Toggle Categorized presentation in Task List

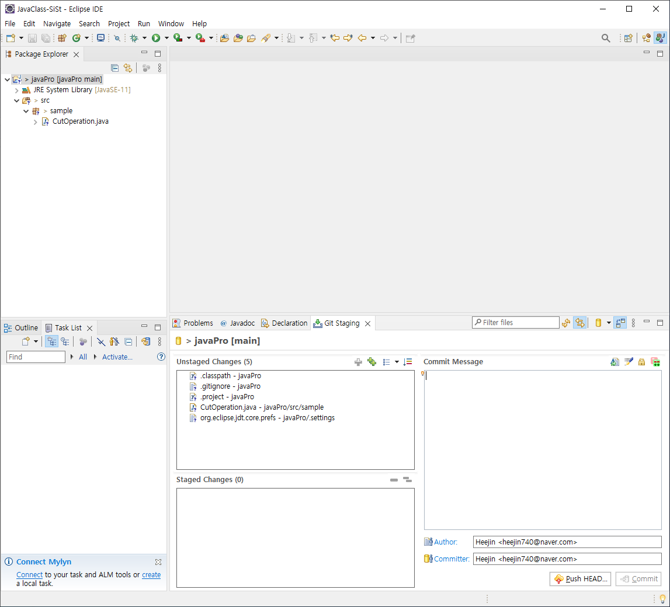point(51,341)
